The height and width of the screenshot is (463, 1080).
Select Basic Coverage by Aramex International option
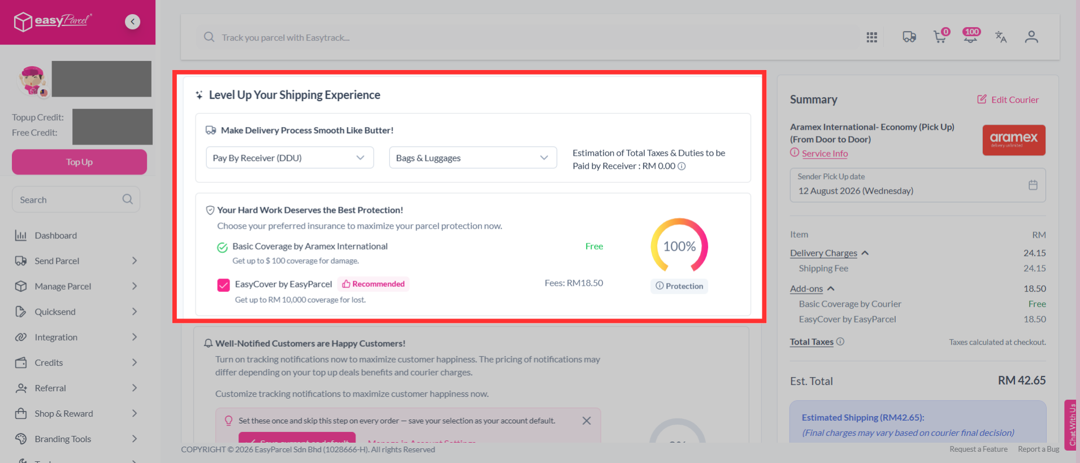click(222, 247)
